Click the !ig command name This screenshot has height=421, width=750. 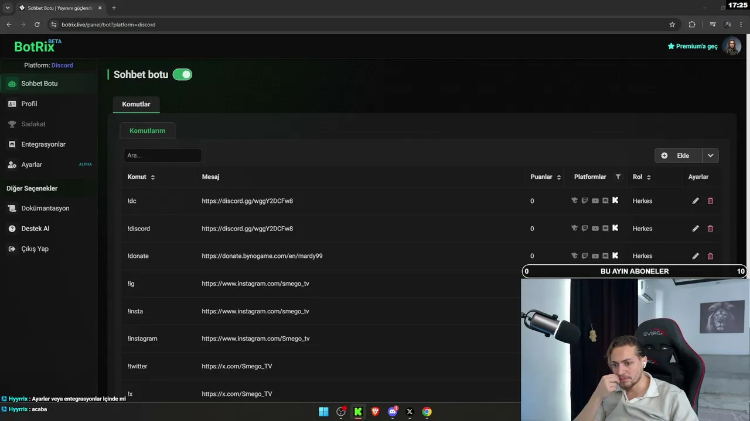point(131,284)
